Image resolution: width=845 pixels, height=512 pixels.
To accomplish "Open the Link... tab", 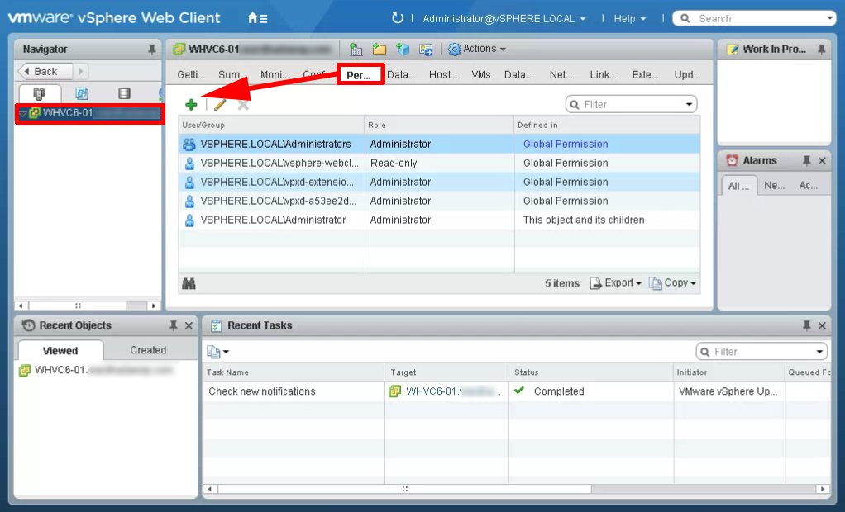I will click(x=603, y=75).
